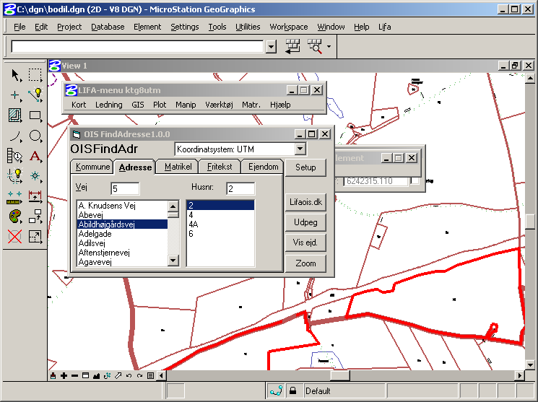The height and width of the screenshot is (402, 538).
Task: Click the Rotate View icon
Action: 107,376
